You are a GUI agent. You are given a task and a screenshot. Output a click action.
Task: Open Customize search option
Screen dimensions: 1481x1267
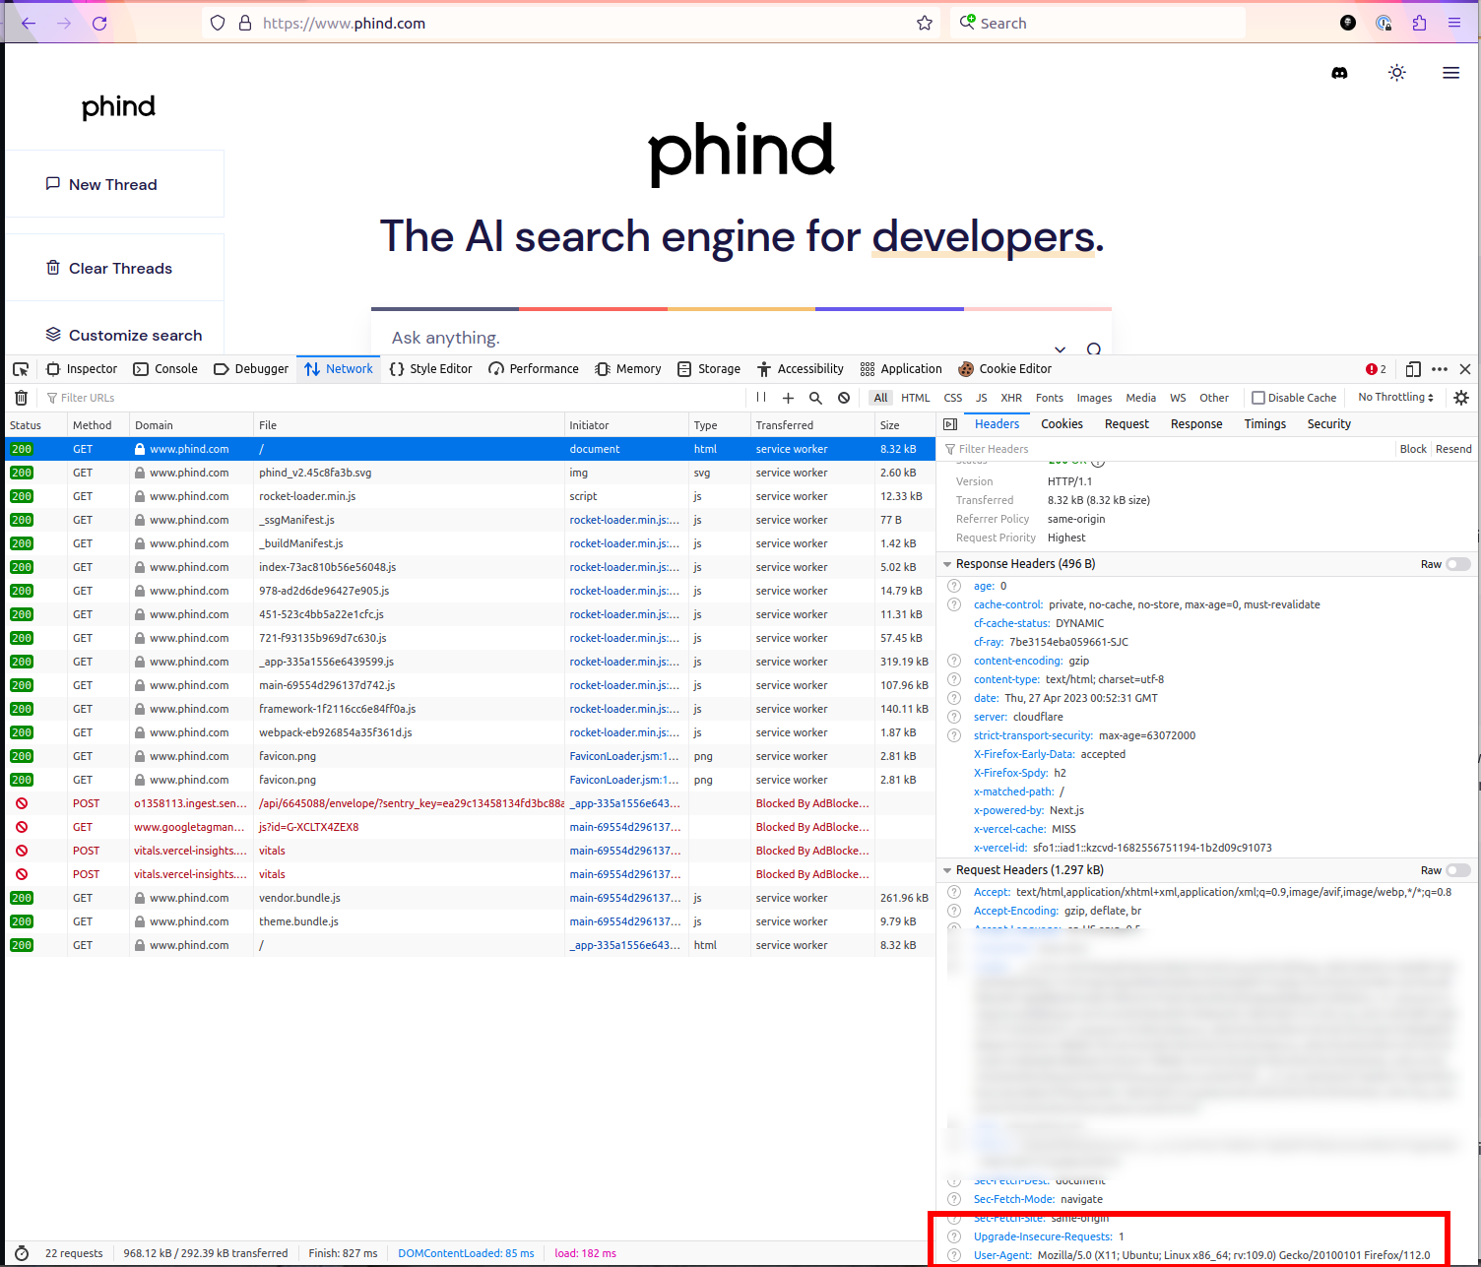tap(123, 335)
